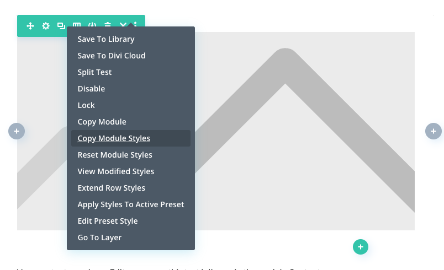The image size is (444, 270).
Task: Choose Save To Divi Cloud
Action: pyautogui.click(x=112, y=56)
